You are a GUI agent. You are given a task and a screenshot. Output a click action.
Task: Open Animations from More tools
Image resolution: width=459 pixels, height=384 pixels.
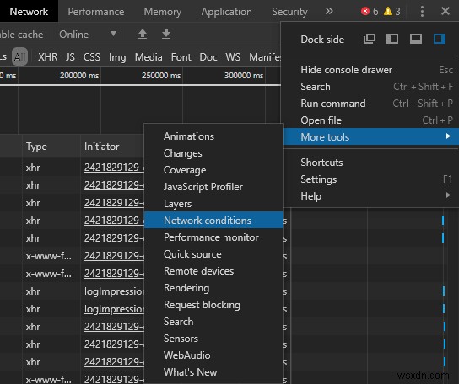[x=213, y=136]
